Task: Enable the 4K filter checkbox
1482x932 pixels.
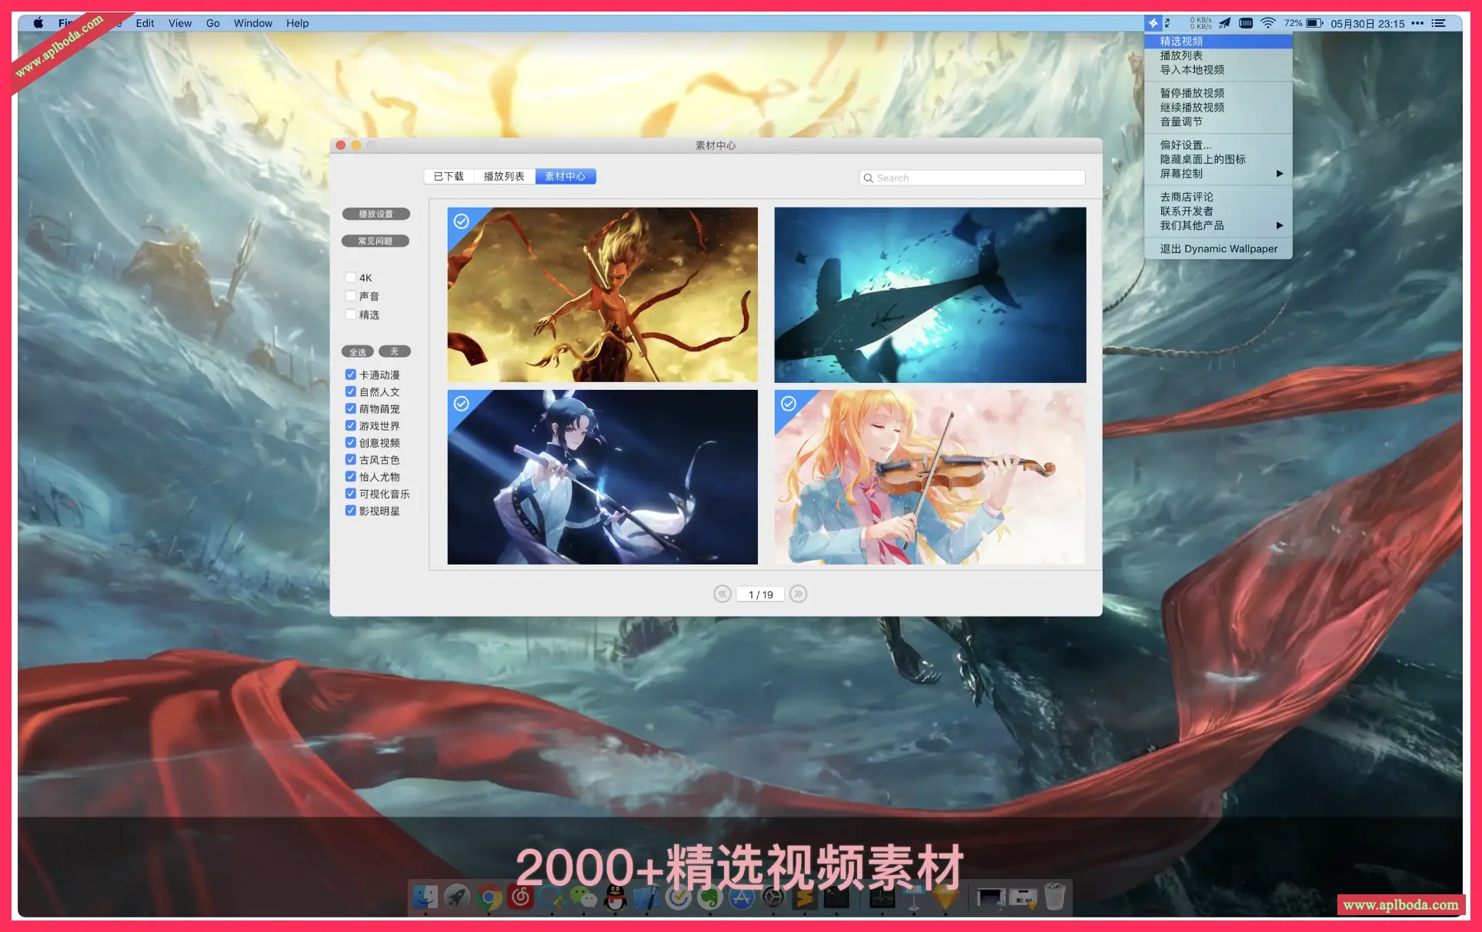Action: pos(351,277)
